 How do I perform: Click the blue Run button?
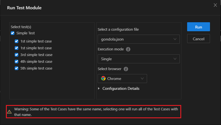click(198, 27)
